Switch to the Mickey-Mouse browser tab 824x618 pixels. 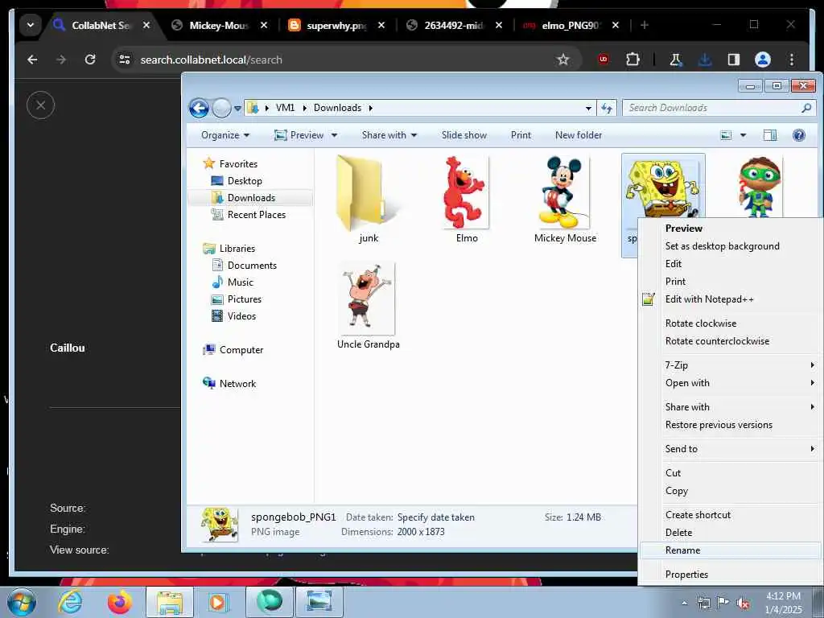click(219, 25)
